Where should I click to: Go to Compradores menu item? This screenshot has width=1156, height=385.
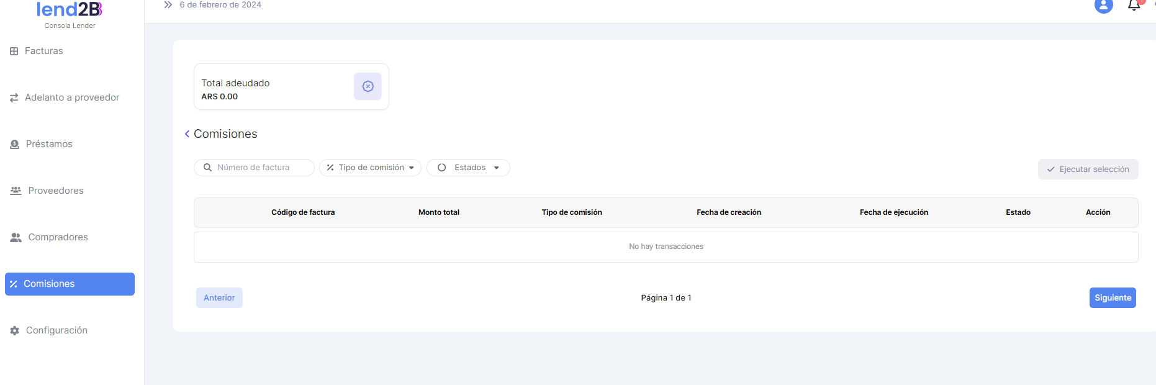coord(58,237)
